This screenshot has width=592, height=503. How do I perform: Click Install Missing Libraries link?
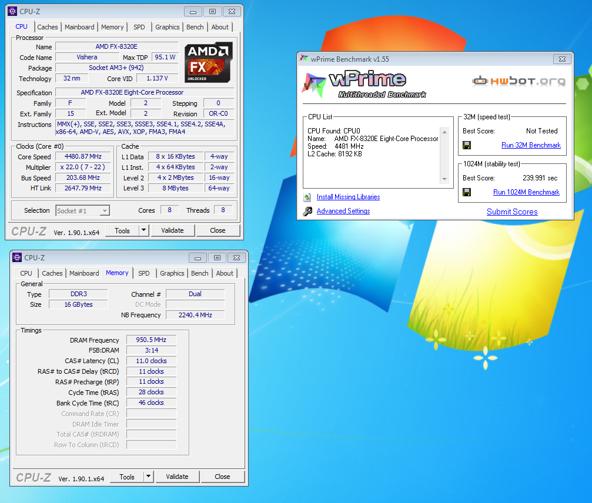[x=348, y=197]
